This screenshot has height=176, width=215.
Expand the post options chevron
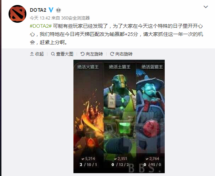tap(206, 7)
